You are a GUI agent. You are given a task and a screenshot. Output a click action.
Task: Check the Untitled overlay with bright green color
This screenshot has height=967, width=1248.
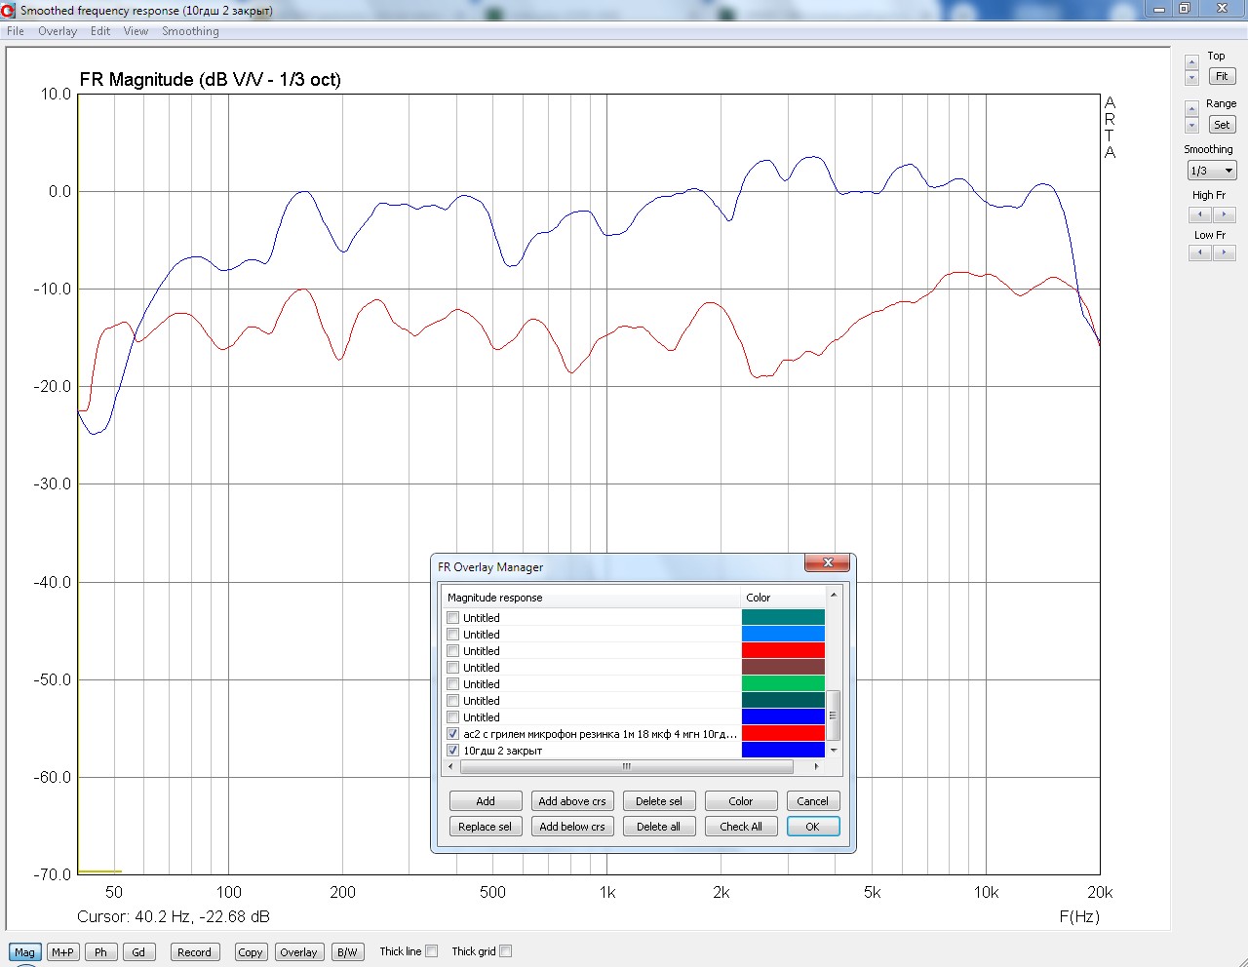[452, 684]
